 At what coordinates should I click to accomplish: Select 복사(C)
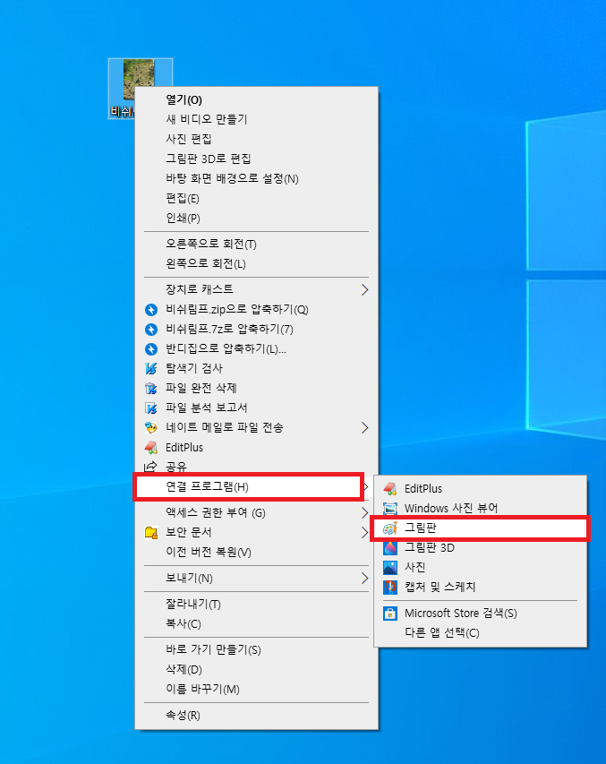pos(256,623)
